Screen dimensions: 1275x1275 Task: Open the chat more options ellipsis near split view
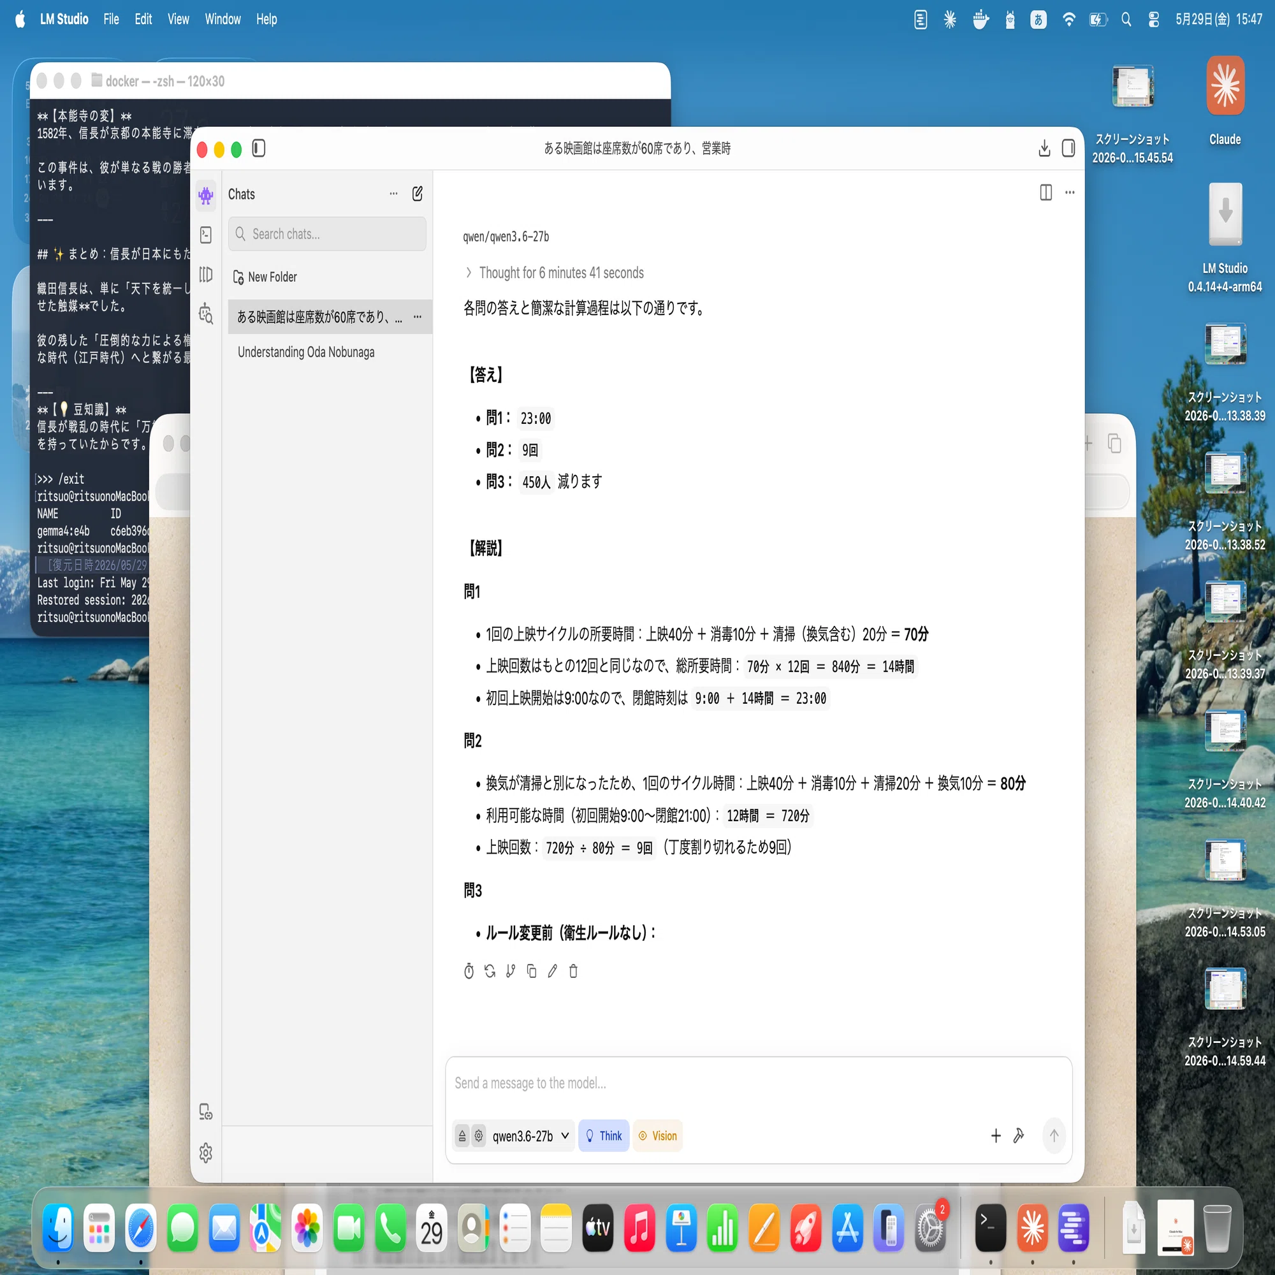pos(1070,193)
